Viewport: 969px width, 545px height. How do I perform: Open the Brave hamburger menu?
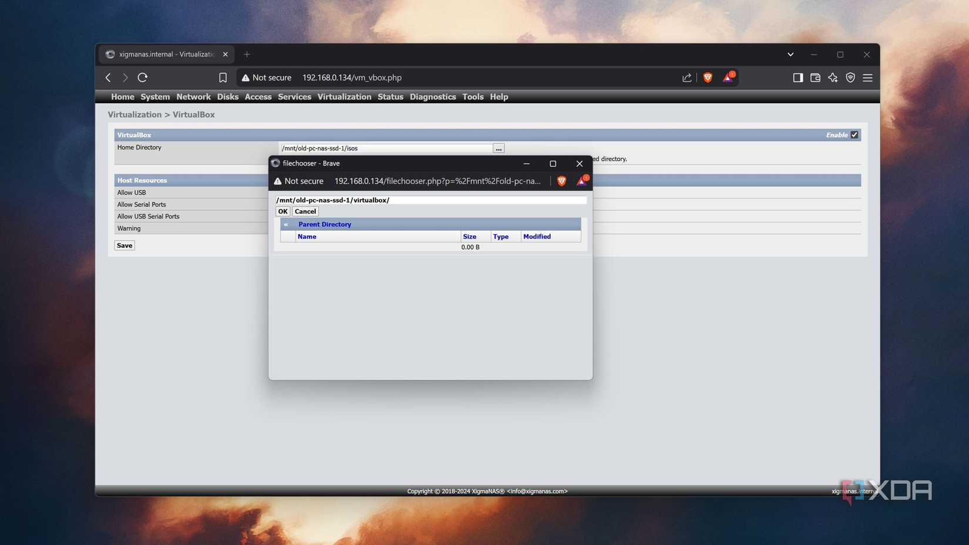(x=867, y=78)
